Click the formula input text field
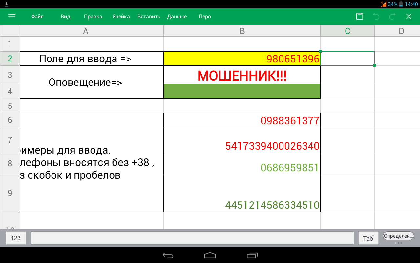Image resolution: width=420 pixels, height=263 pixels. click(x=192, y=238)
